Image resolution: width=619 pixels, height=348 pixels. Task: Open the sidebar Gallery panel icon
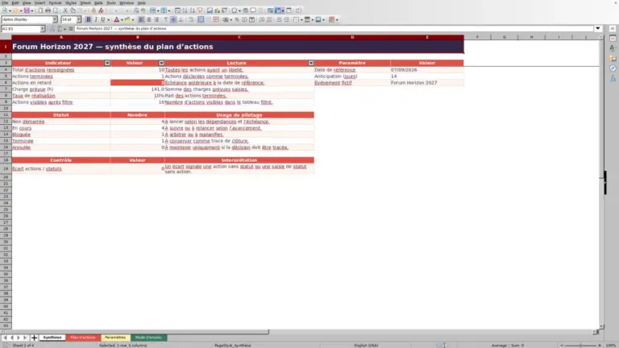pyautogui.click(x=613, y=58)
